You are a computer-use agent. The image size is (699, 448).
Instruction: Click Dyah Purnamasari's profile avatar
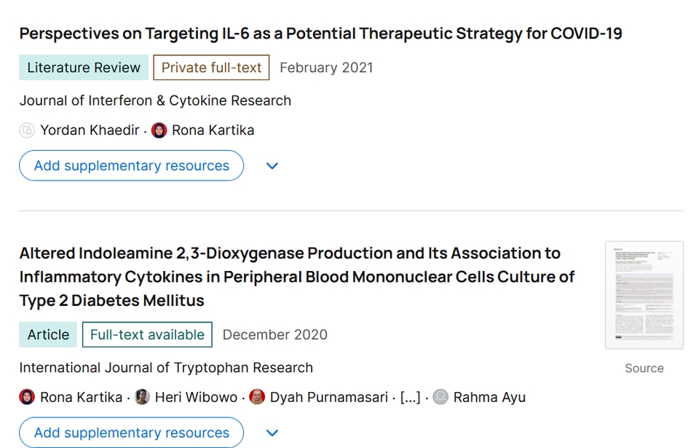pyautogui.click(x=257, y=397)
